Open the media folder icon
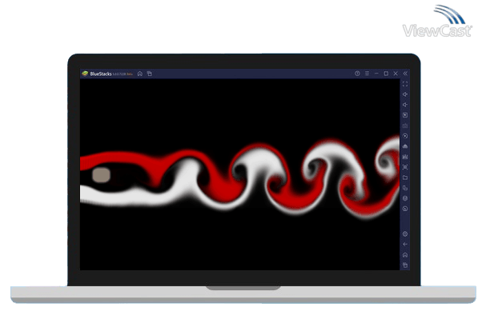Image resolution: width=482 pixels, height=331 pixels. 405,177
